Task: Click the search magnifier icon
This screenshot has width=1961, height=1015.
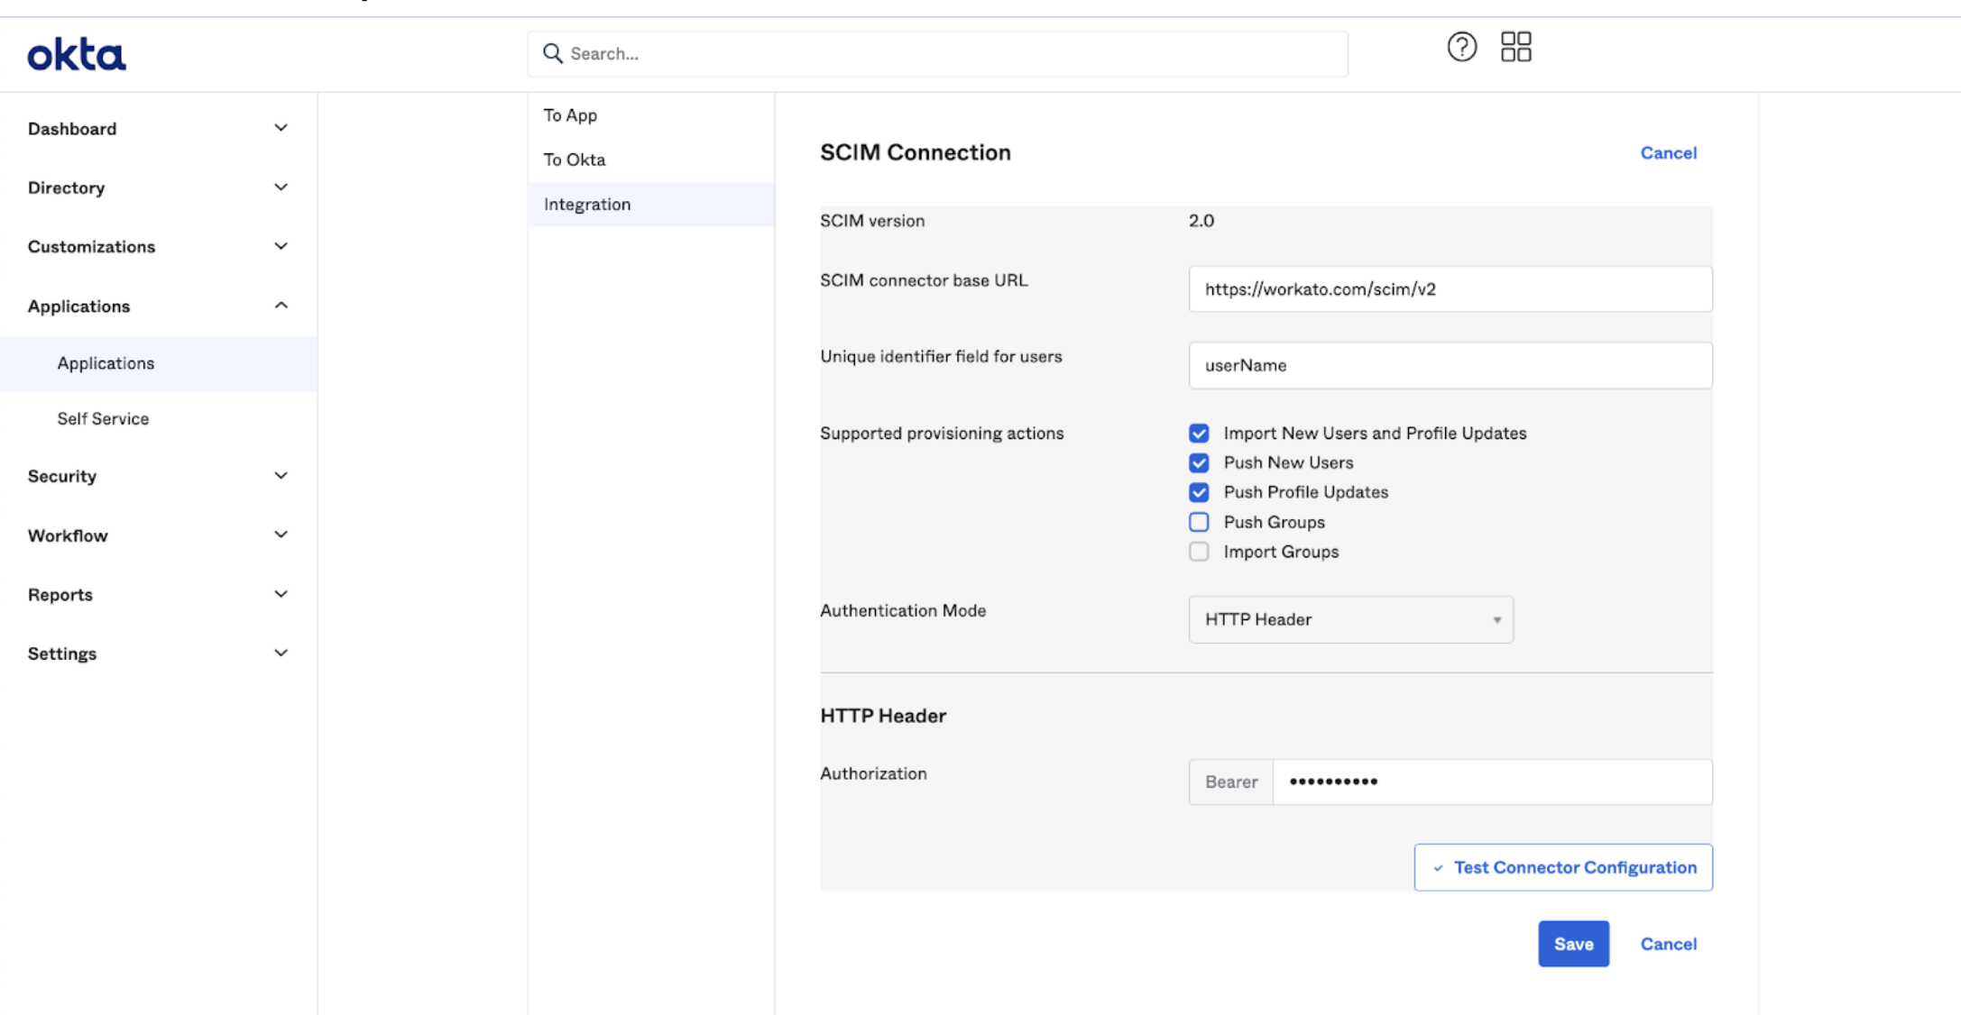Action: 552,54
